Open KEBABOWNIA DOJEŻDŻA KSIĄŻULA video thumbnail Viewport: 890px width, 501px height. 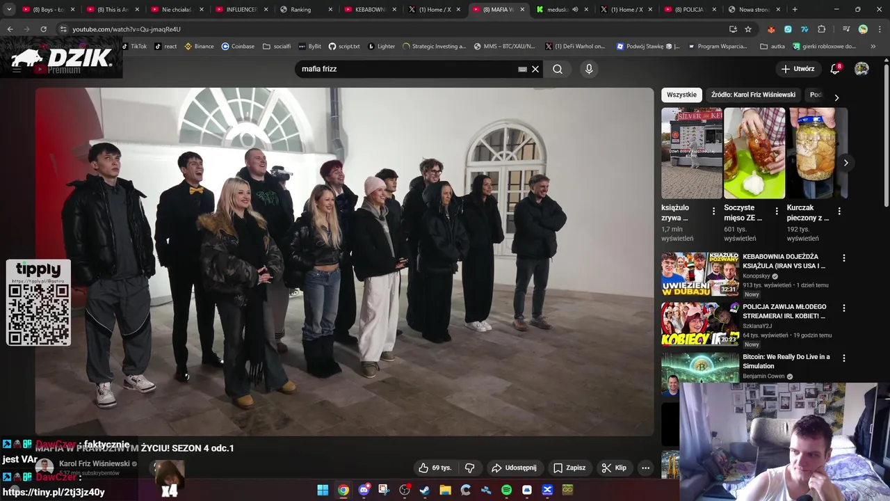pyautogui.click(x=699, y=274)
